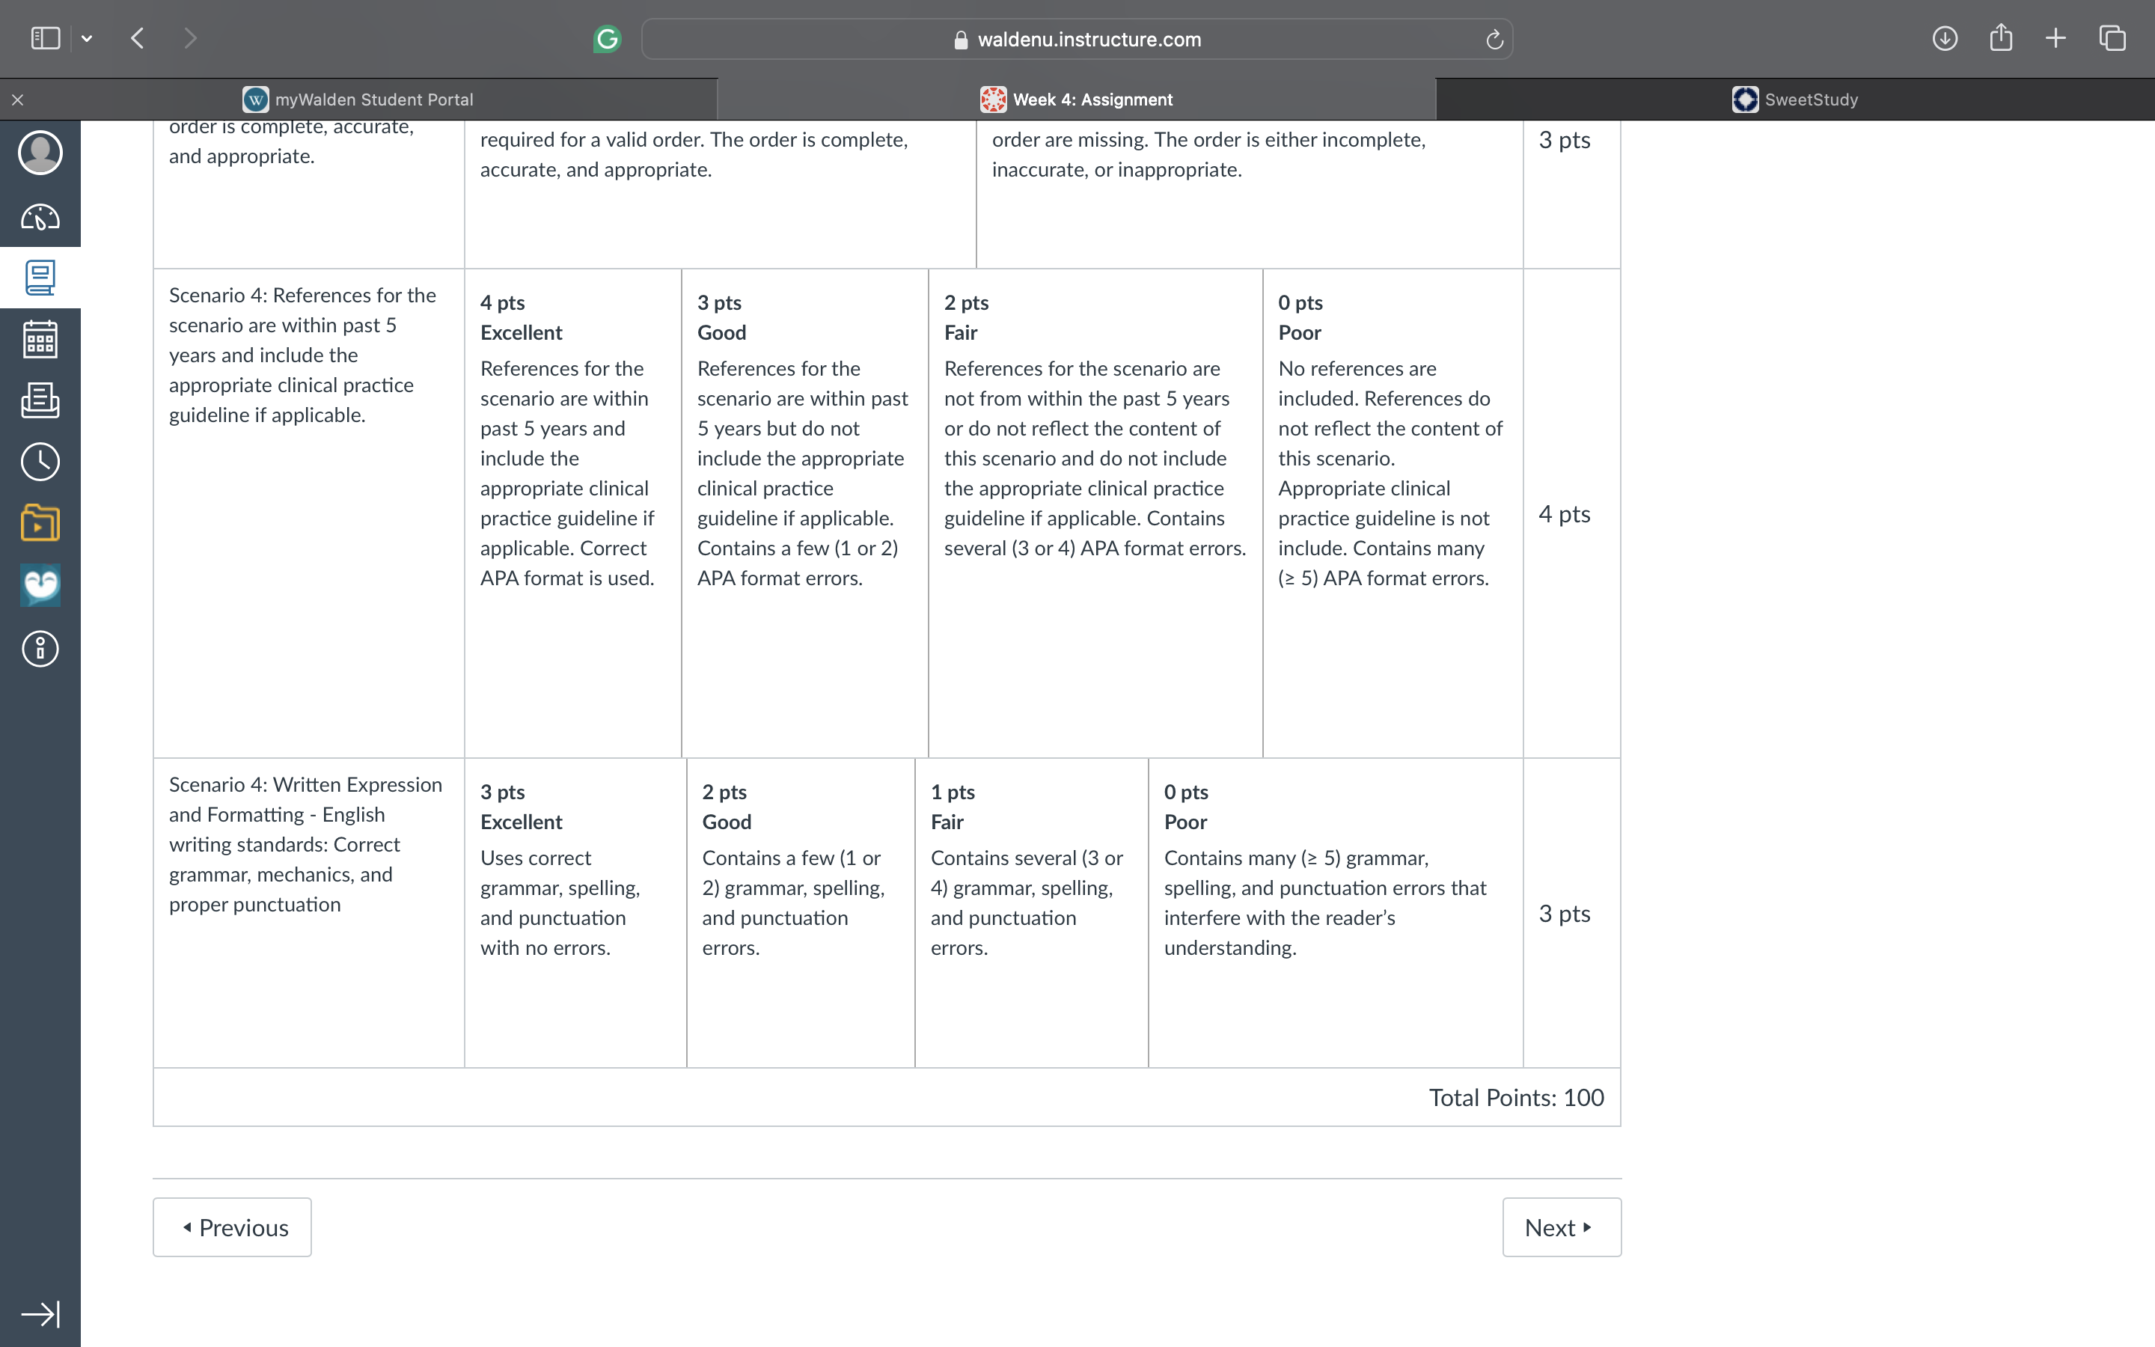Screen dimensions: 2155x1347
Task: Open the Help info icon in sidebar
Action: click(40, 649)
